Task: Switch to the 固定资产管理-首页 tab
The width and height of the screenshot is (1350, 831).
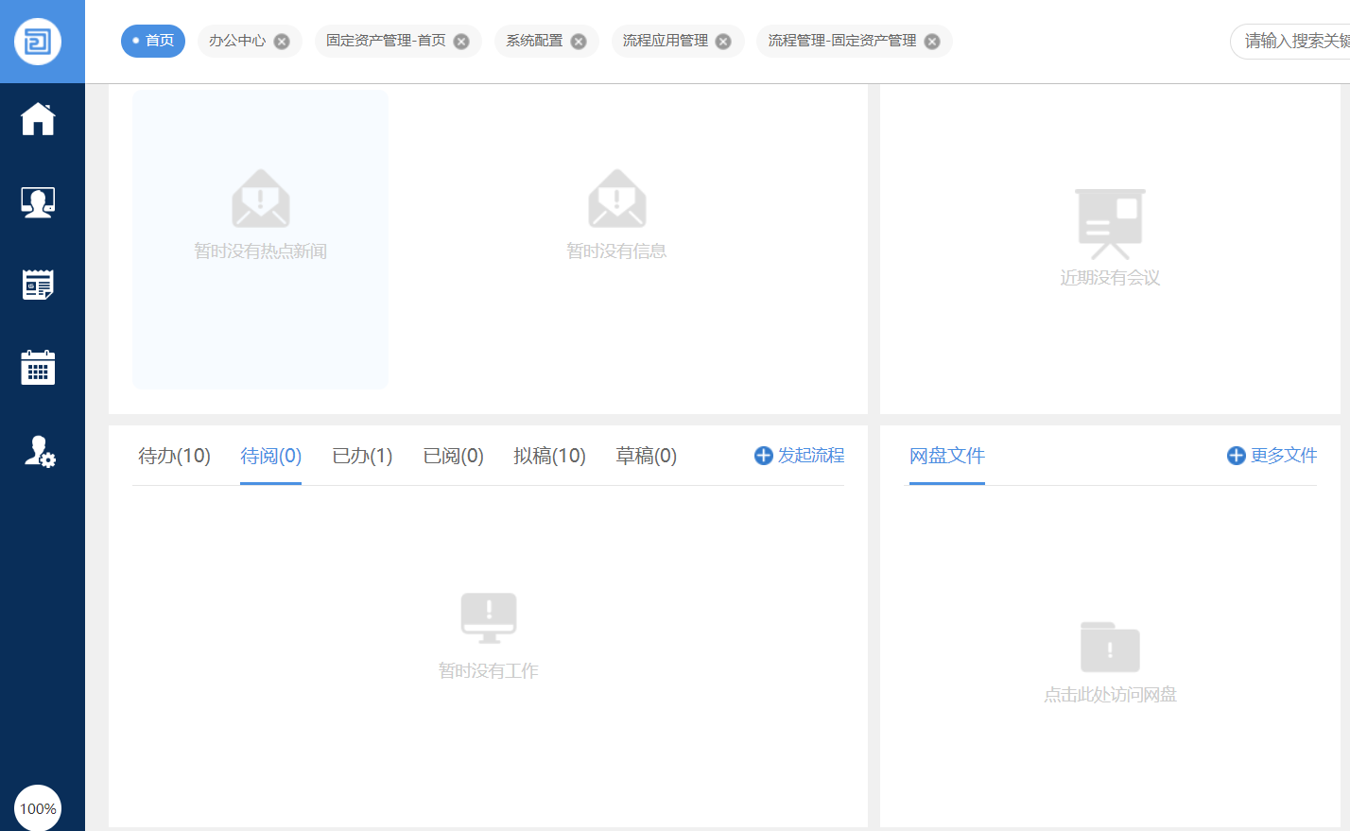Action: 386,41
